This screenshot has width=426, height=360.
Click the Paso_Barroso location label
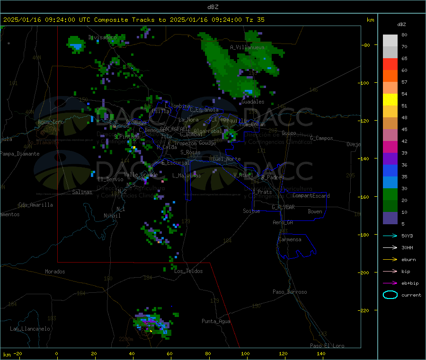[x=290, y=292]
